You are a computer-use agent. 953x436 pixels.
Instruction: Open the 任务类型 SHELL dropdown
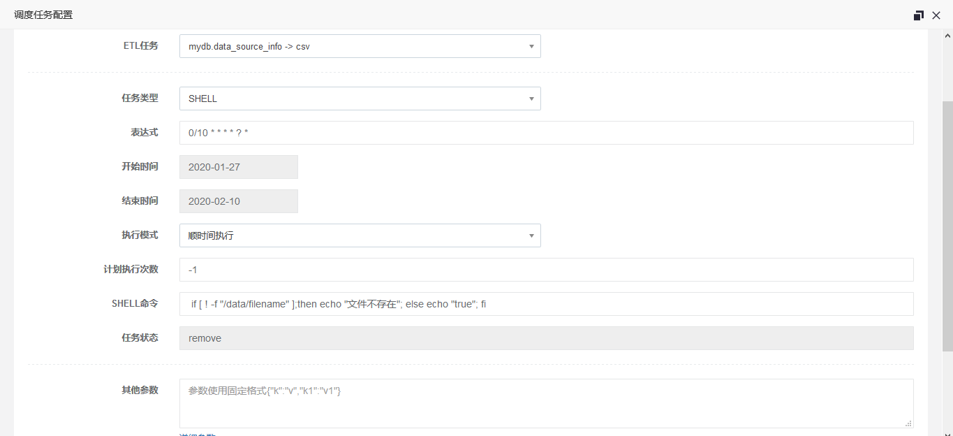(360, 99)
